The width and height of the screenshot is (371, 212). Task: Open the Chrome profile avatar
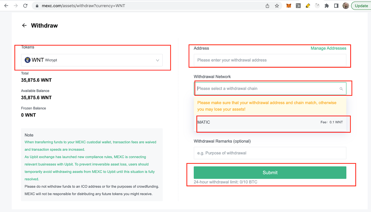(x=346, y=6)
